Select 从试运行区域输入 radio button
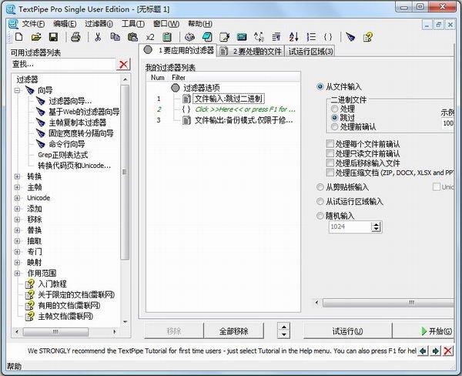This screenshot has height=376, width=462. pyautogui.click(x=320, y=201)
